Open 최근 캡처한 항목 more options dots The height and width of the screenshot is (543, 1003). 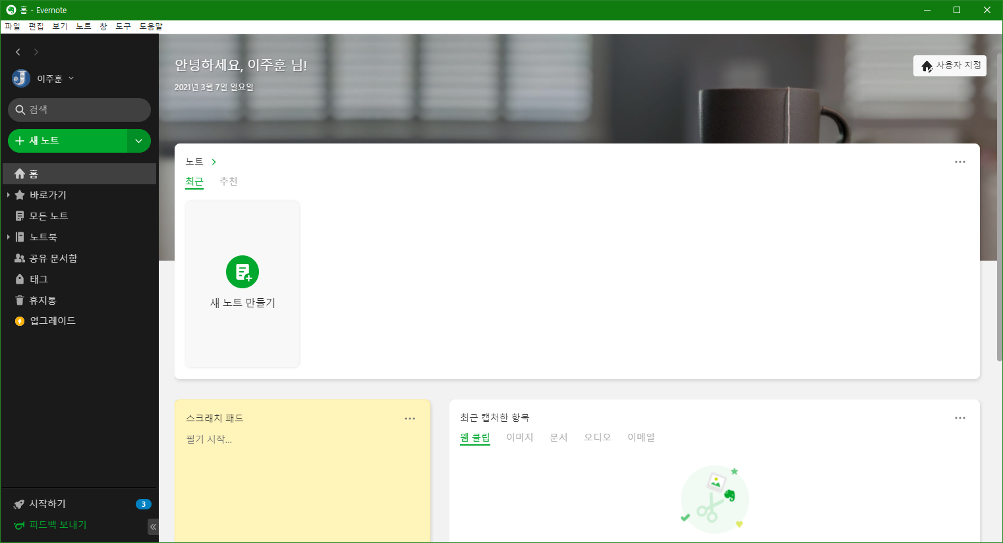[x=960, y=418]
